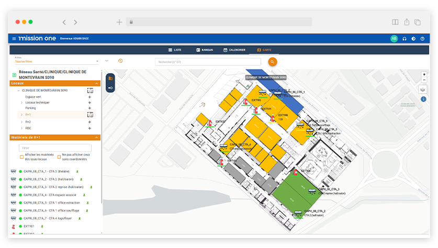Image resolution: width=438 pixels, height=248 pixels.
Task: Focus the 'Rechercher (n° OT)' search field
Action: [208, 62]
